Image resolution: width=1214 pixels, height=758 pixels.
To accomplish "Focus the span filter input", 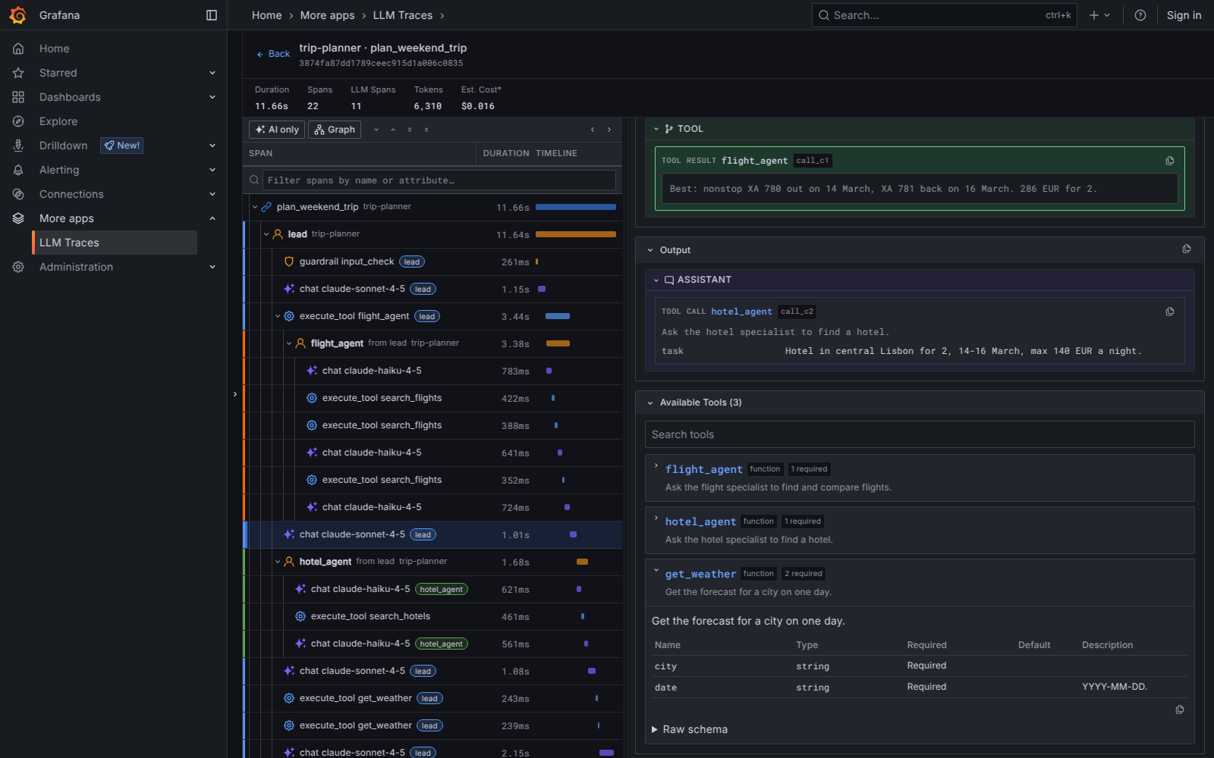I will click(439, 180).
